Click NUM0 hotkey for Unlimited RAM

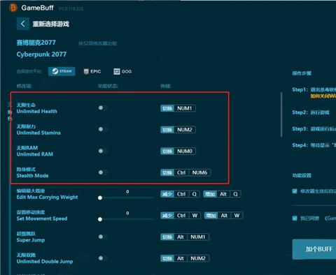click(x=185, y=151)
